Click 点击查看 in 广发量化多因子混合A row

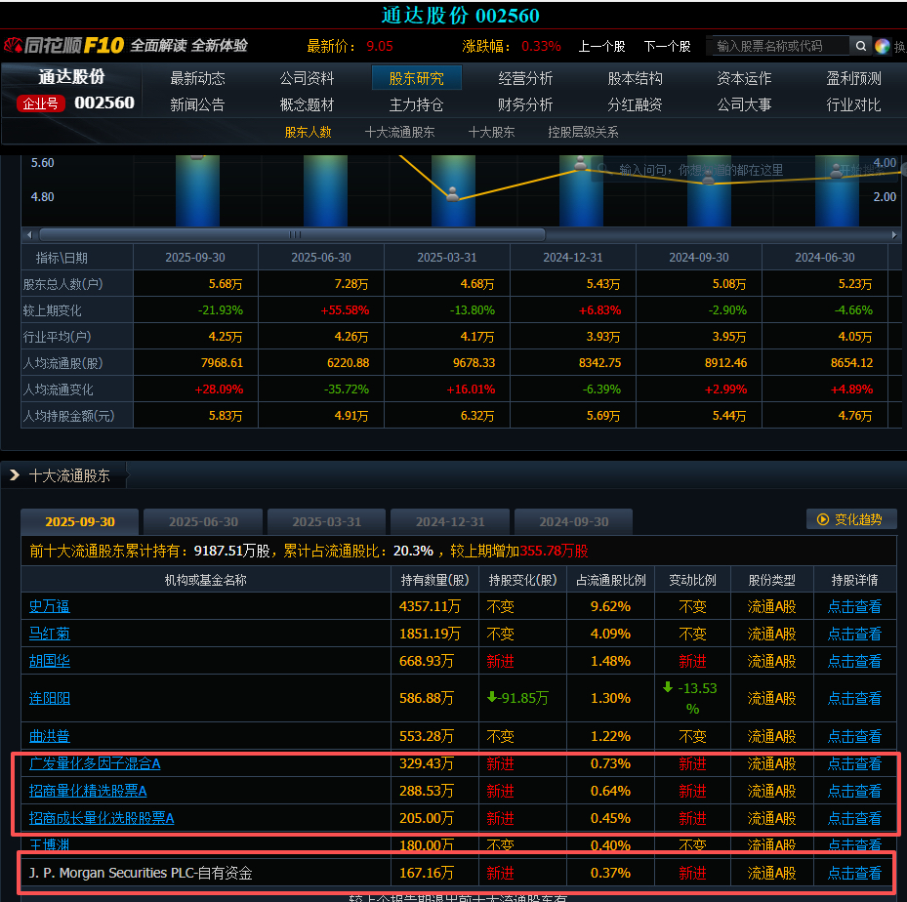click(854, 763)
